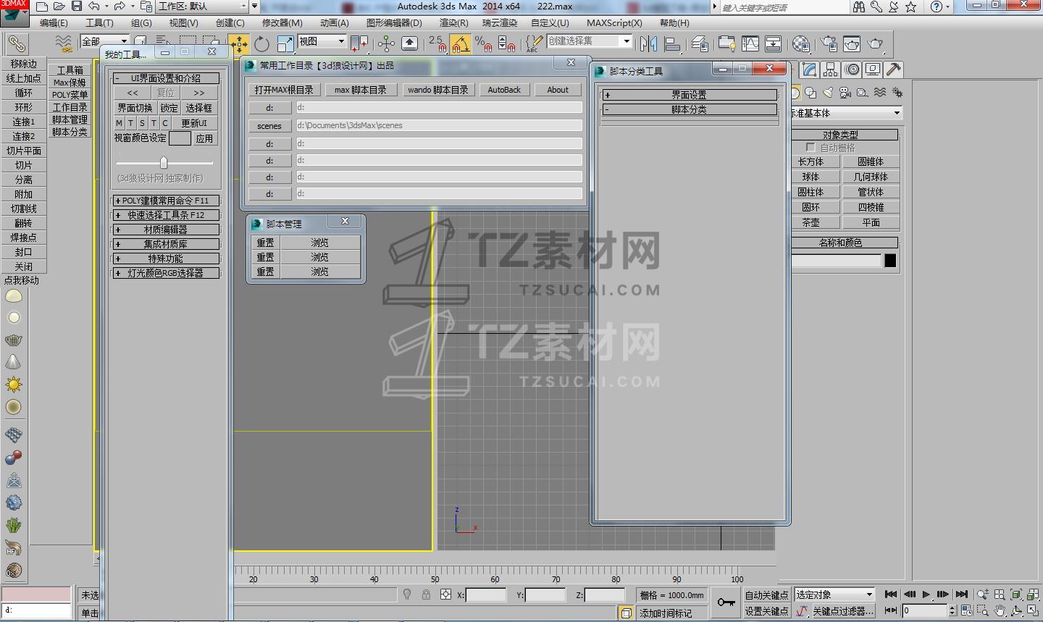Viewport: 1043px width, 622px height.
Task: Toggle 自动关键点 auto key mode
Action: [x=766, y=594]
